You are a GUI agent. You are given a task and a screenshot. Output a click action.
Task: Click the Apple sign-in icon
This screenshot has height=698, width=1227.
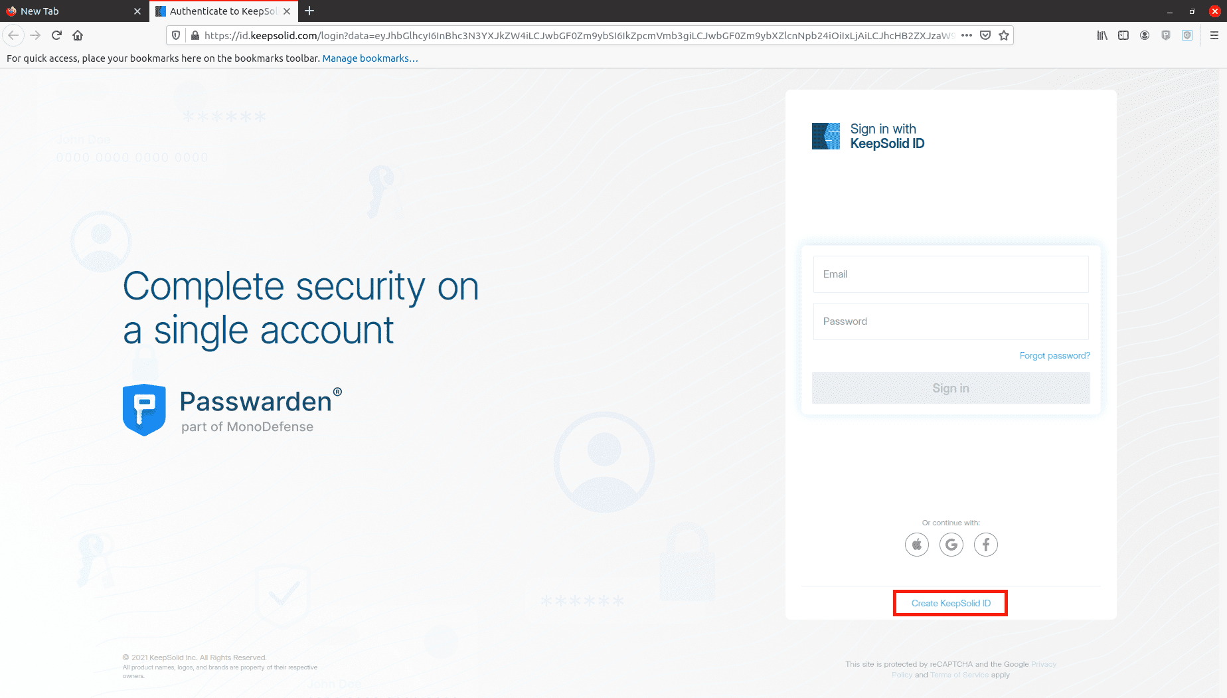(x=916, y=545)
